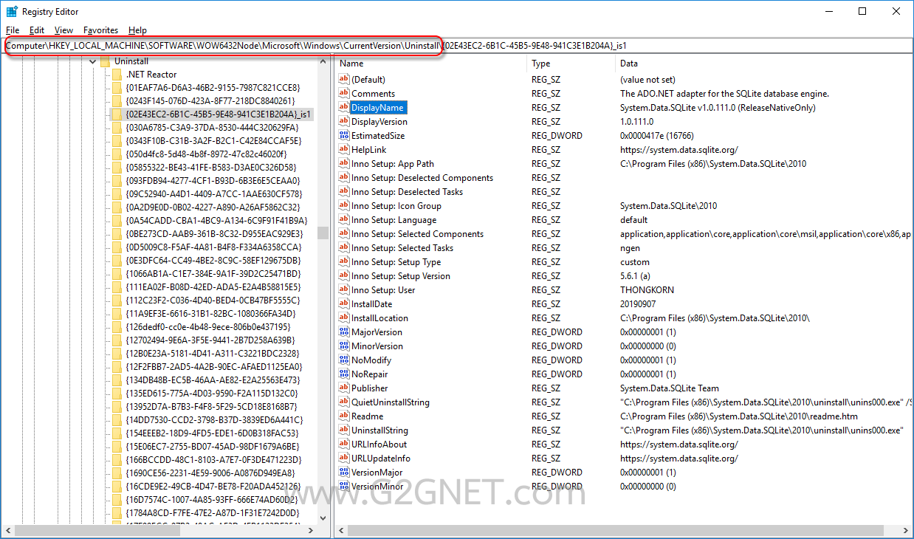Click folder icon of key {030A6785-C3A9...}
This screenshot has height=539, width=914.
[x=117, y=128]
